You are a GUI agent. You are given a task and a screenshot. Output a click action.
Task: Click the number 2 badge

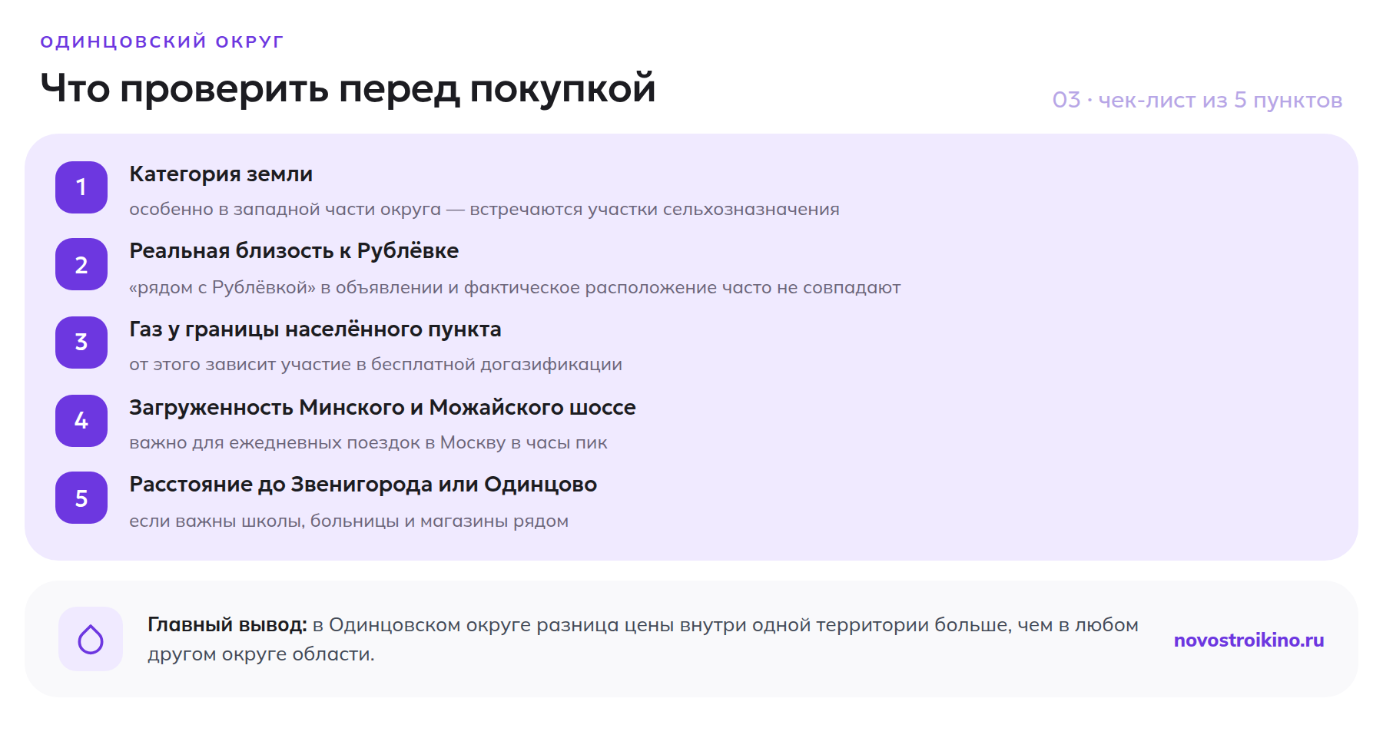pos(81,264)
